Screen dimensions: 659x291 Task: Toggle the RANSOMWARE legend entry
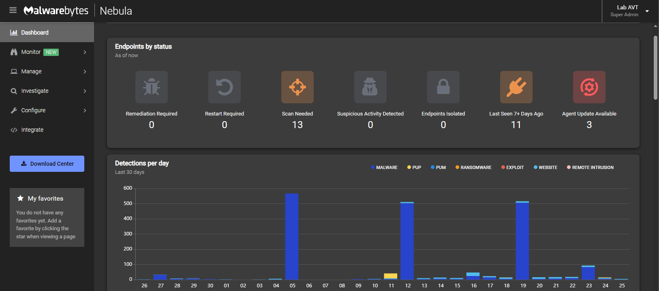[473, 167]
